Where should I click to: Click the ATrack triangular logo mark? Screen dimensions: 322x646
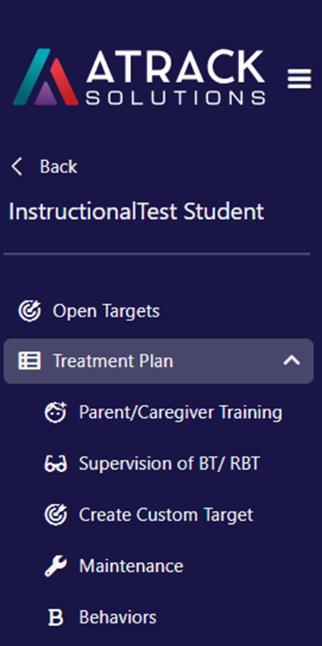46,77
